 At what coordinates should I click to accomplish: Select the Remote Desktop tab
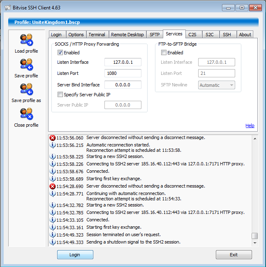[x=127, y=35]
